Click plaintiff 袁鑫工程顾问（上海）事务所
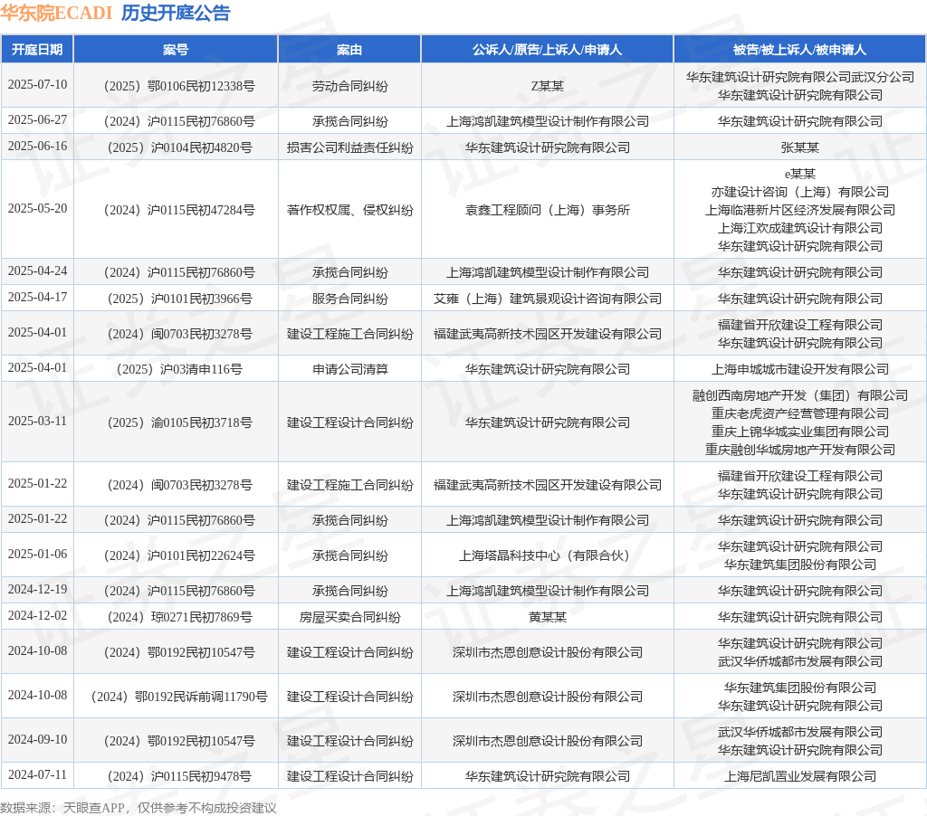927x816 pixels. 548,211
